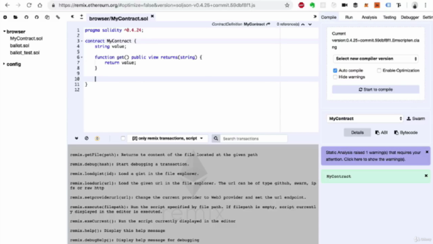Click the go-to-definition arrow next to MyContract
Image resolution: width=433 pixels, height=244 pixels.
pos(268,24)
